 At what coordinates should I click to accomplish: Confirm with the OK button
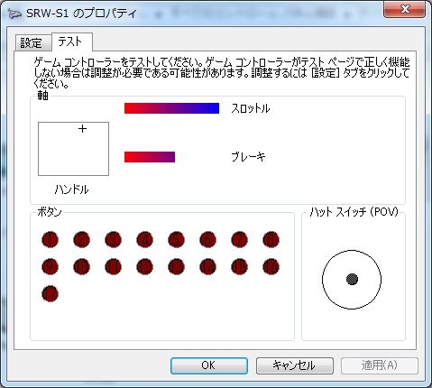(209, 365)
